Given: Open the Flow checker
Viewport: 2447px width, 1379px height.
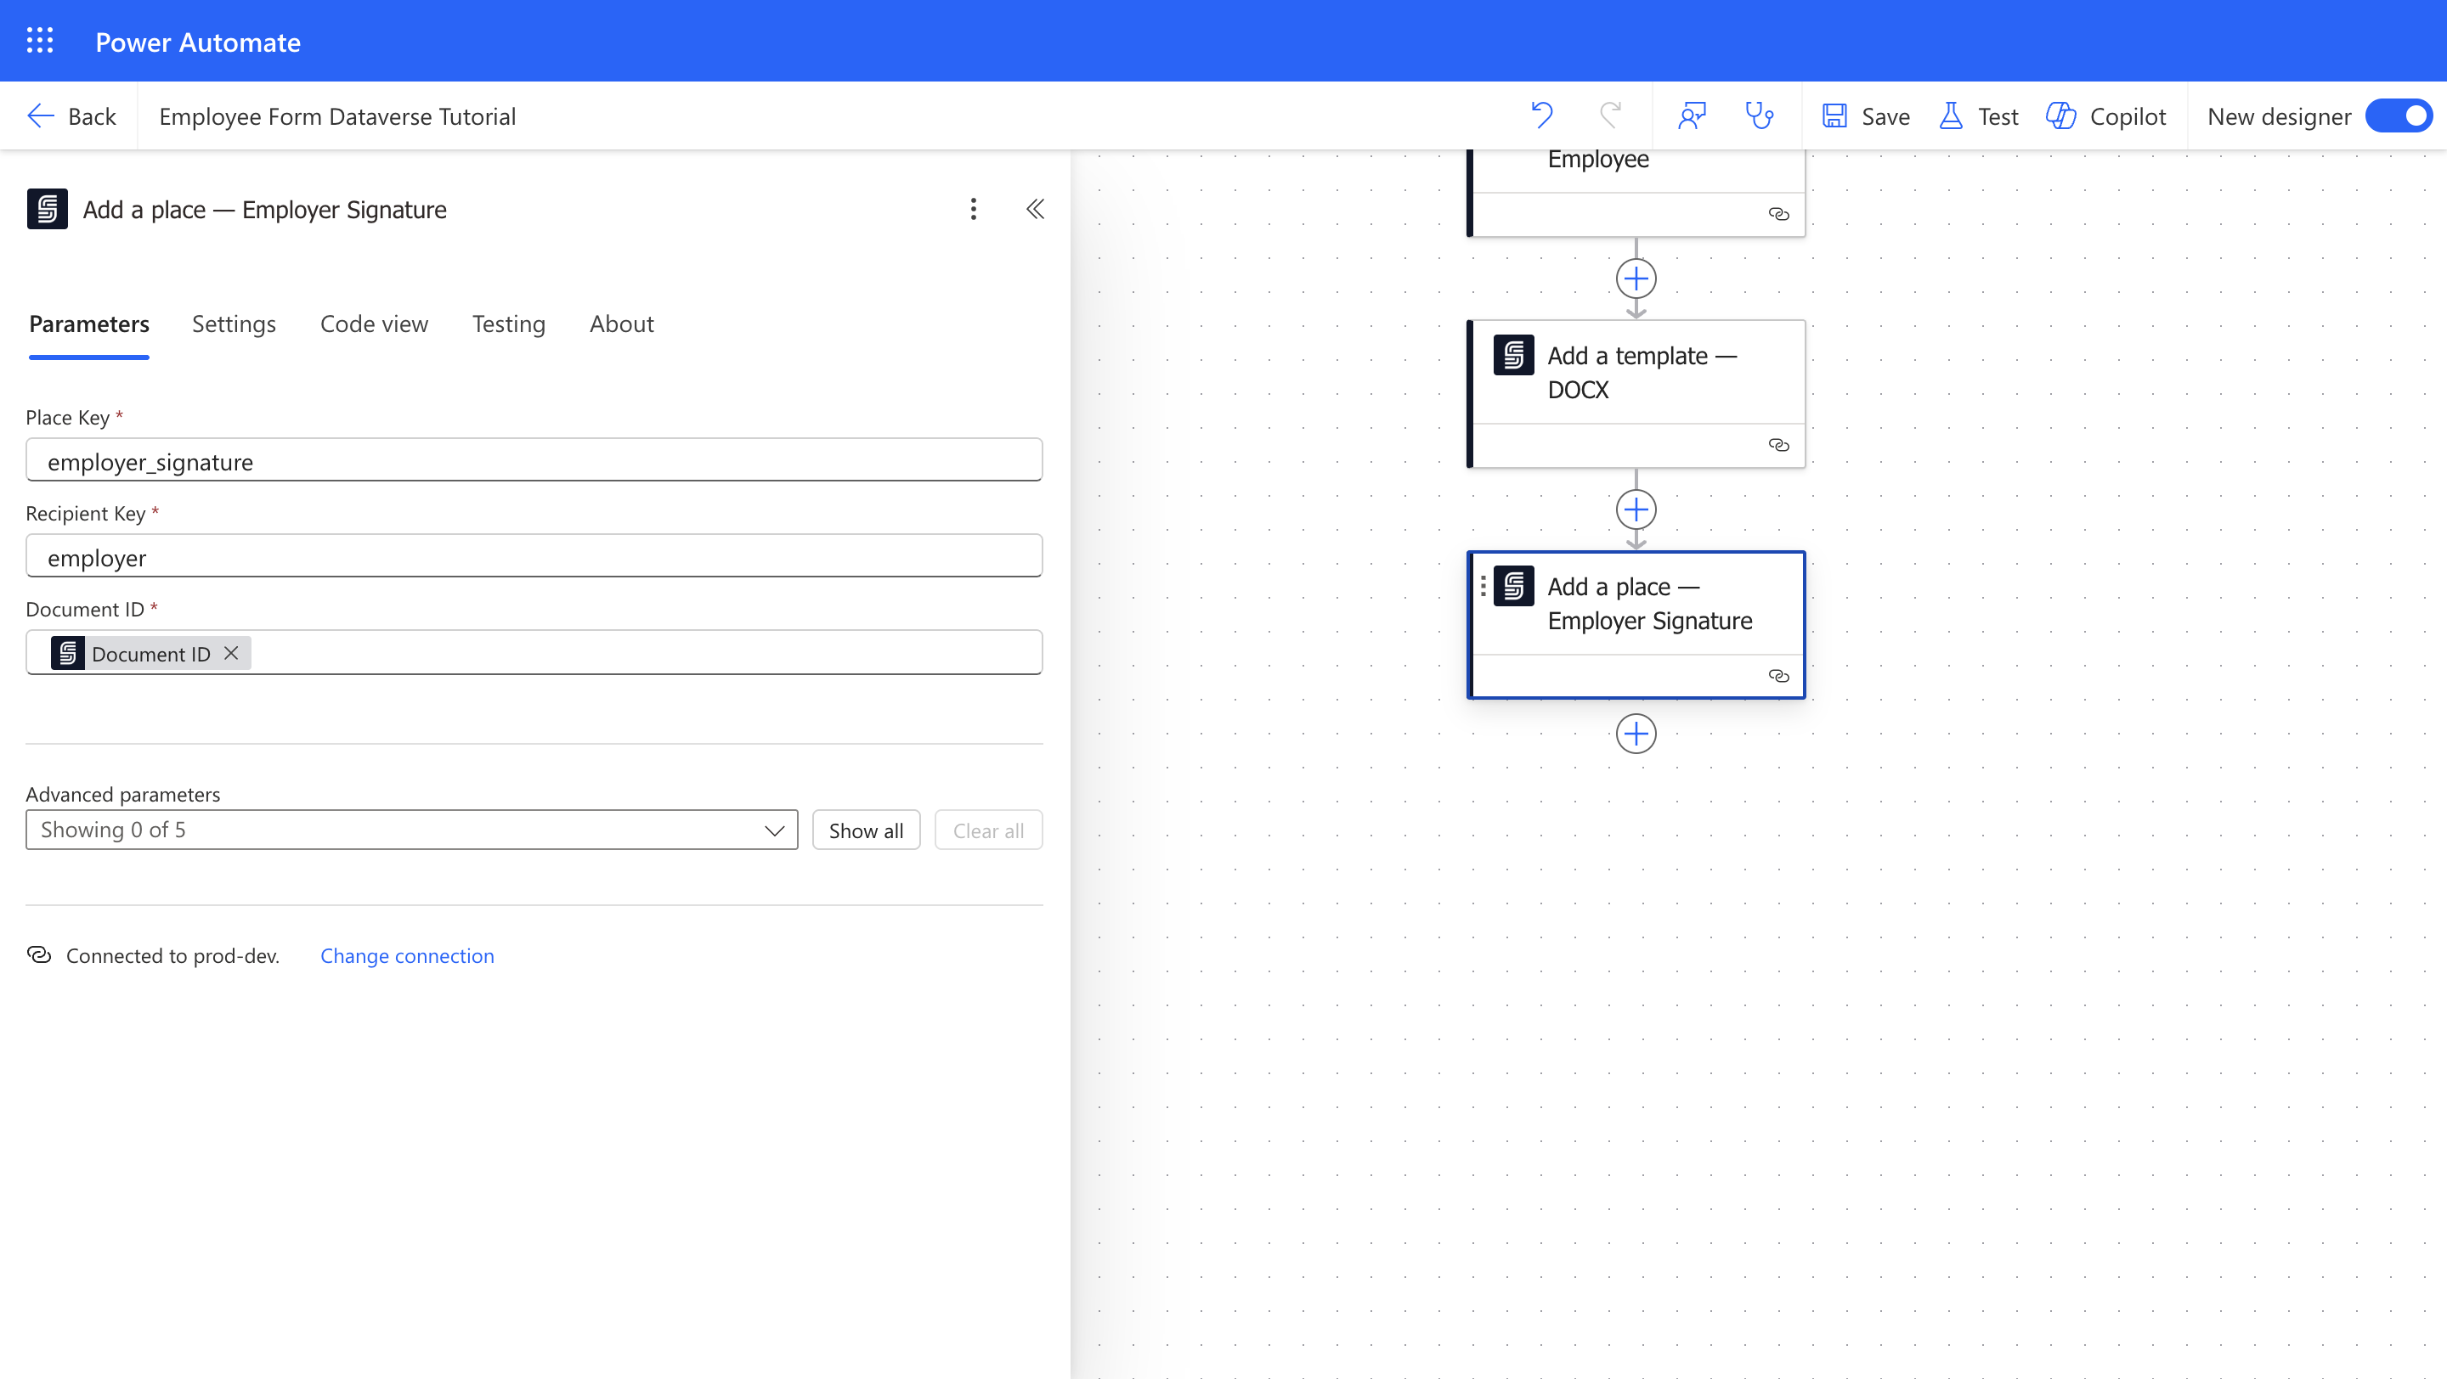Looking at the screenshot, I should (x=1762, y=115).
